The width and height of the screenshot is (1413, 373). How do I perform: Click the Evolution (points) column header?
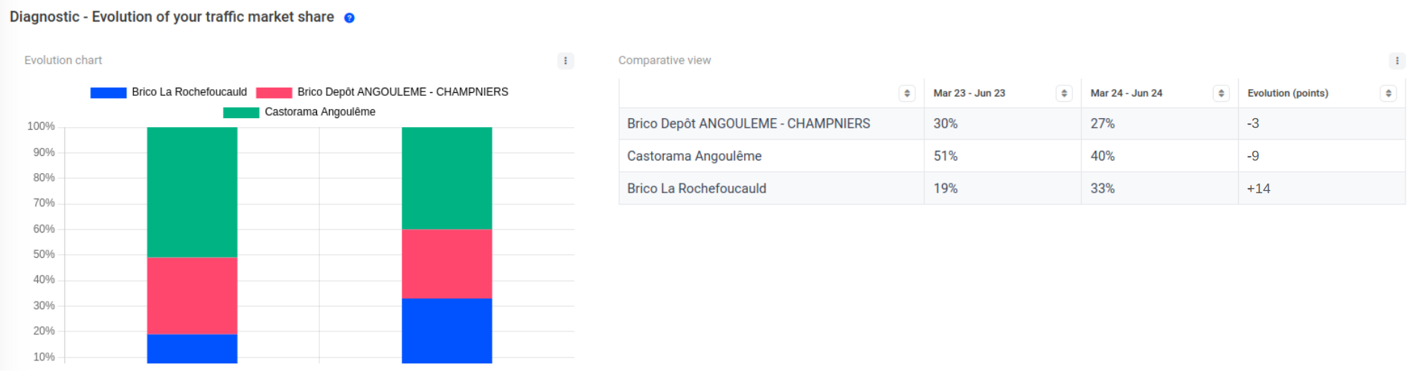pyautogui.click(x=1287, y=94)
